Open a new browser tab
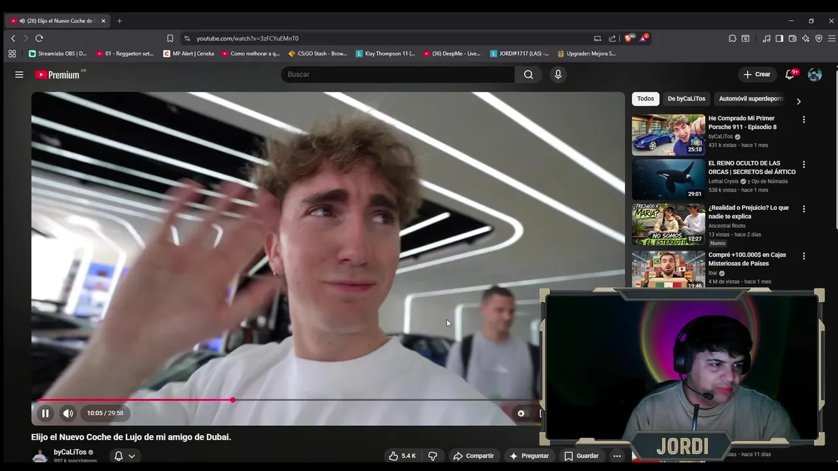 pyautogui.click(x=119, y=21)
